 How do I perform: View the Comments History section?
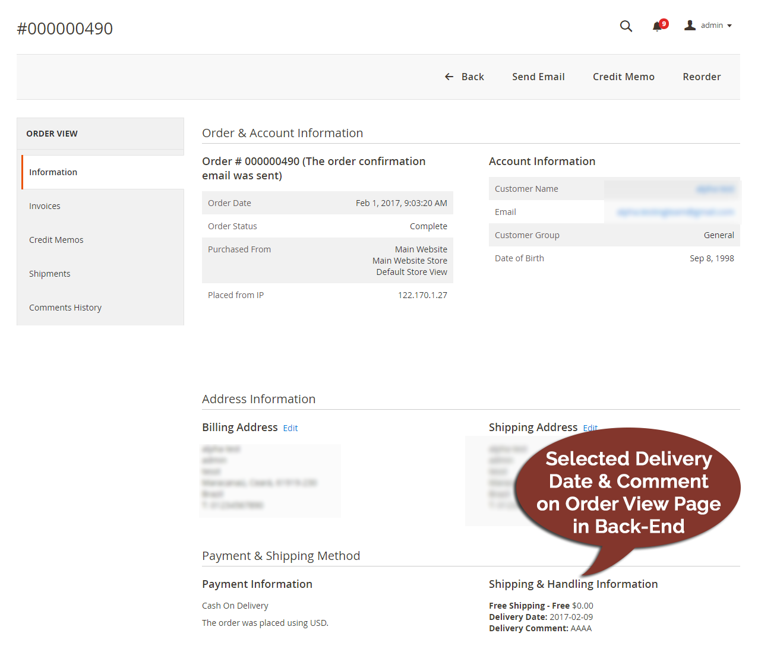[x=65, y=307]
